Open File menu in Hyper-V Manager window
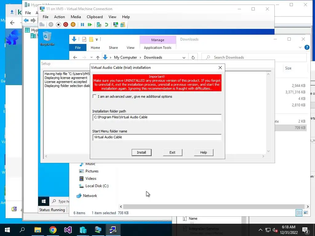 point(28,13)
